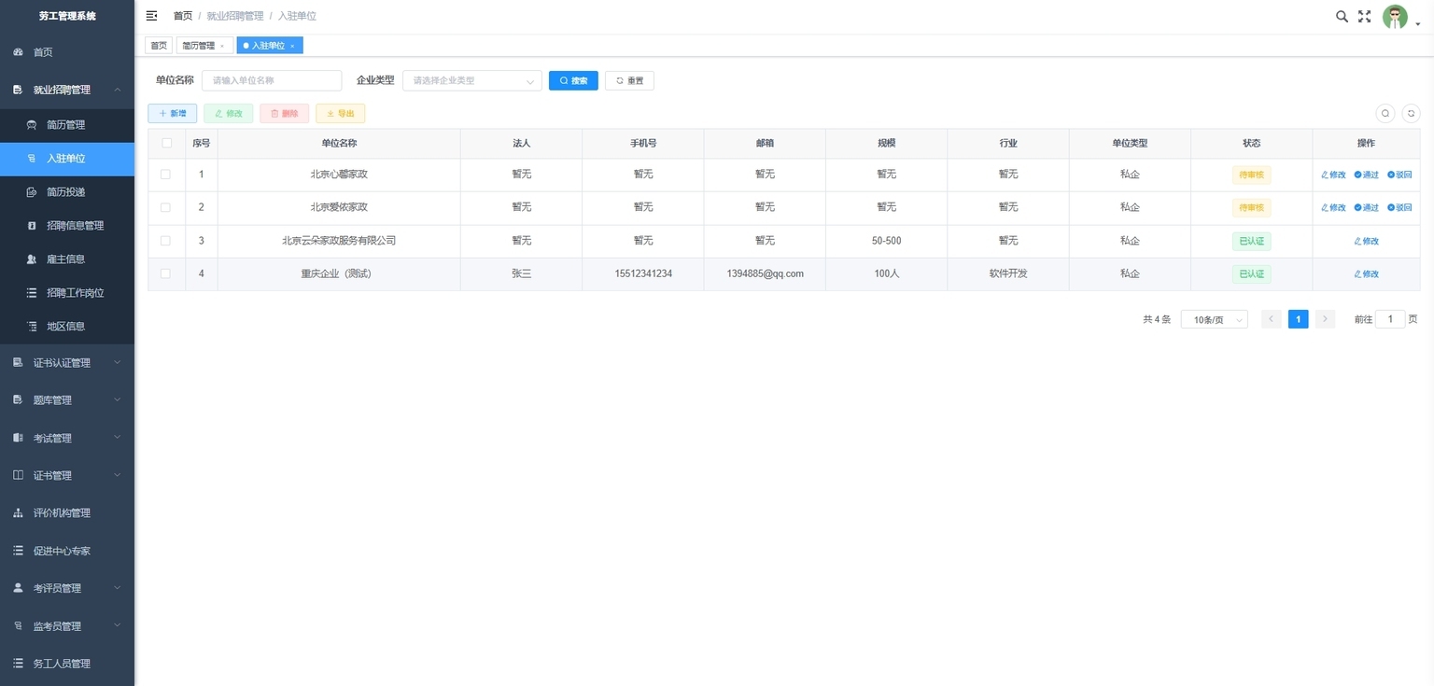This screenshot has width=1434, height=686.
Task: Open the header search magnifier icon
Action: [1342, 16]
